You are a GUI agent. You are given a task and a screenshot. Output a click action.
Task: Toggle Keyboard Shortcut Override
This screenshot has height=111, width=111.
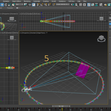[x=34, y=5]
